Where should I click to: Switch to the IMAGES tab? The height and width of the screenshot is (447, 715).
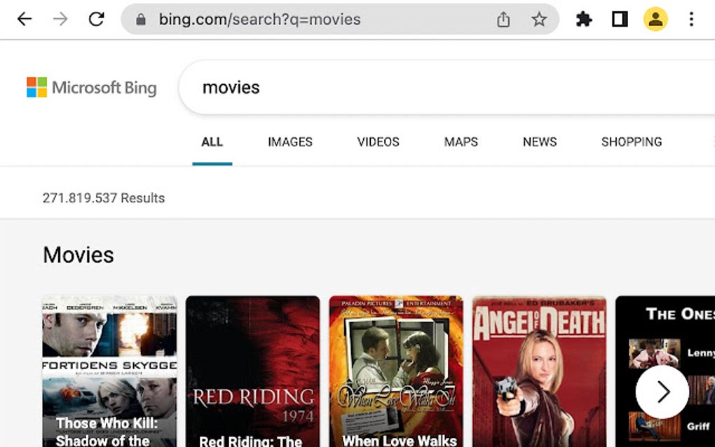(x=290, y=142)
